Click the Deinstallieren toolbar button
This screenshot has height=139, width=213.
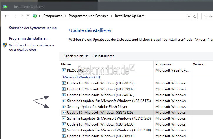point(104,56)
